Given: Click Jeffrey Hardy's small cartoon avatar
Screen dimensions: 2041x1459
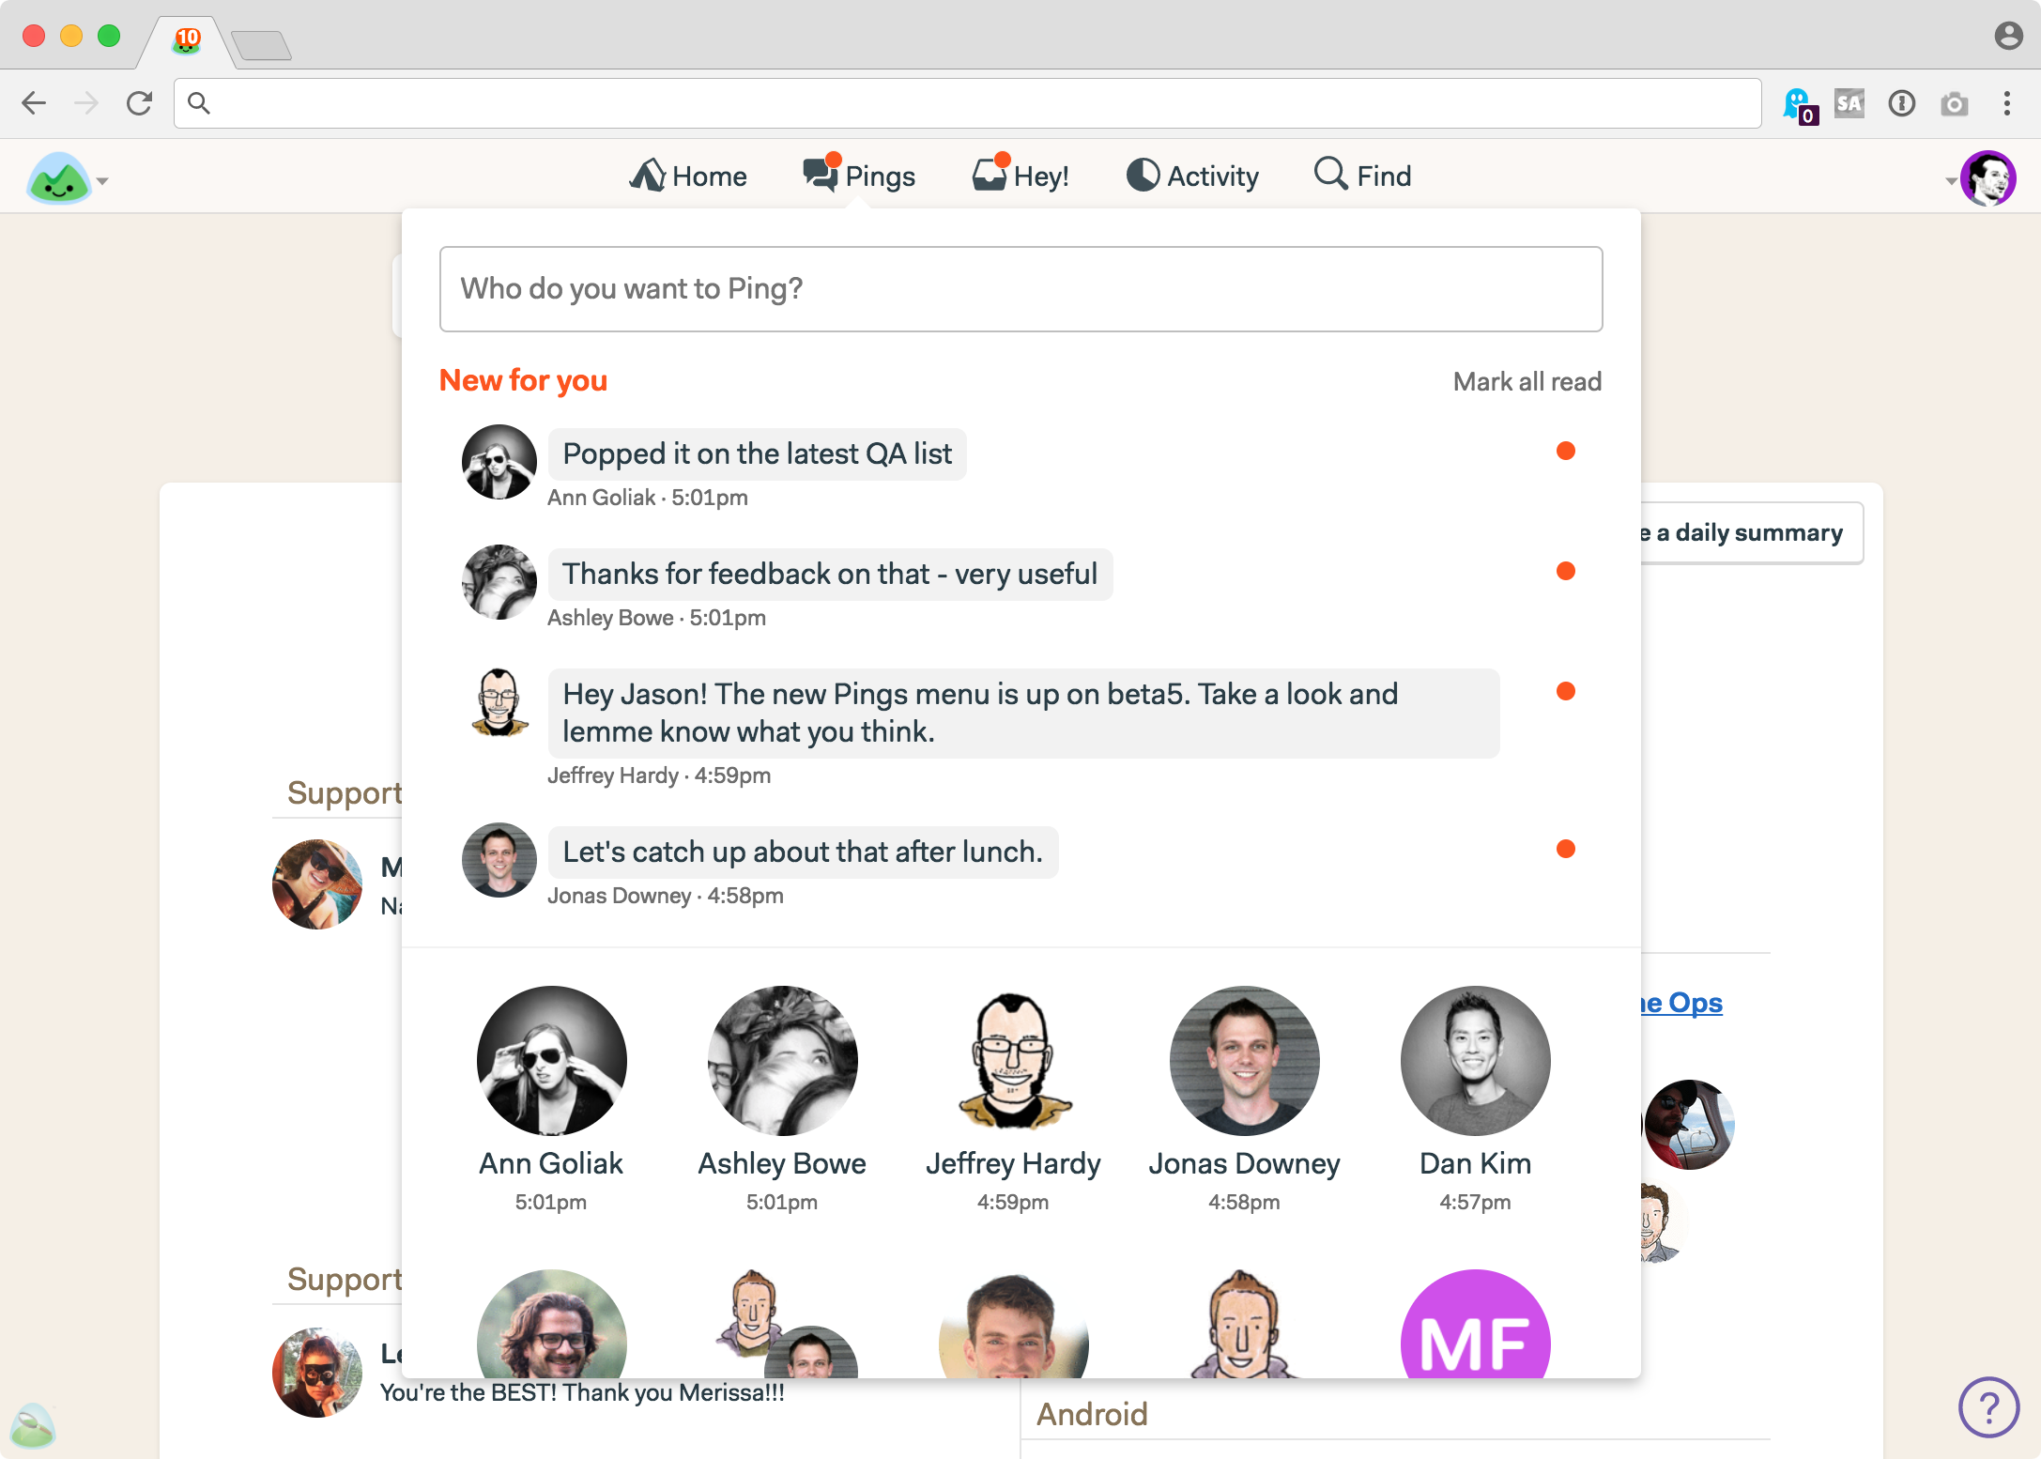Looking at the screenshot, I should coord(499,702).
